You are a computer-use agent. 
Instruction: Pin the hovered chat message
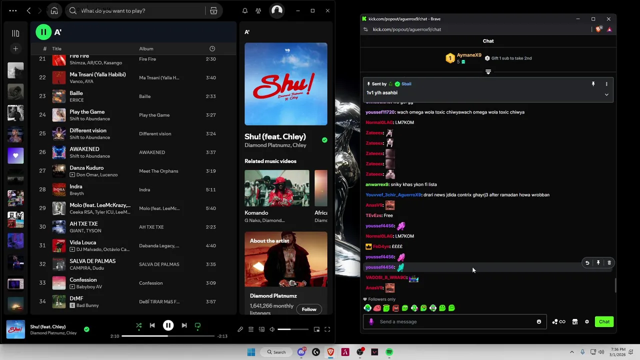[x=598, y=262]
